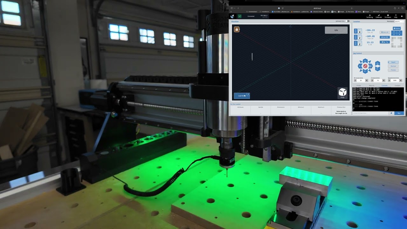Click the browser back arrow
The height and width of the screenshot is (229, 407).
(x=238, y=8)
